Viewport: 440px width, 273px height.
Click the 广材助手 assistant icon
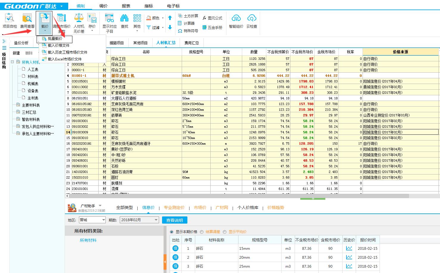72,208
